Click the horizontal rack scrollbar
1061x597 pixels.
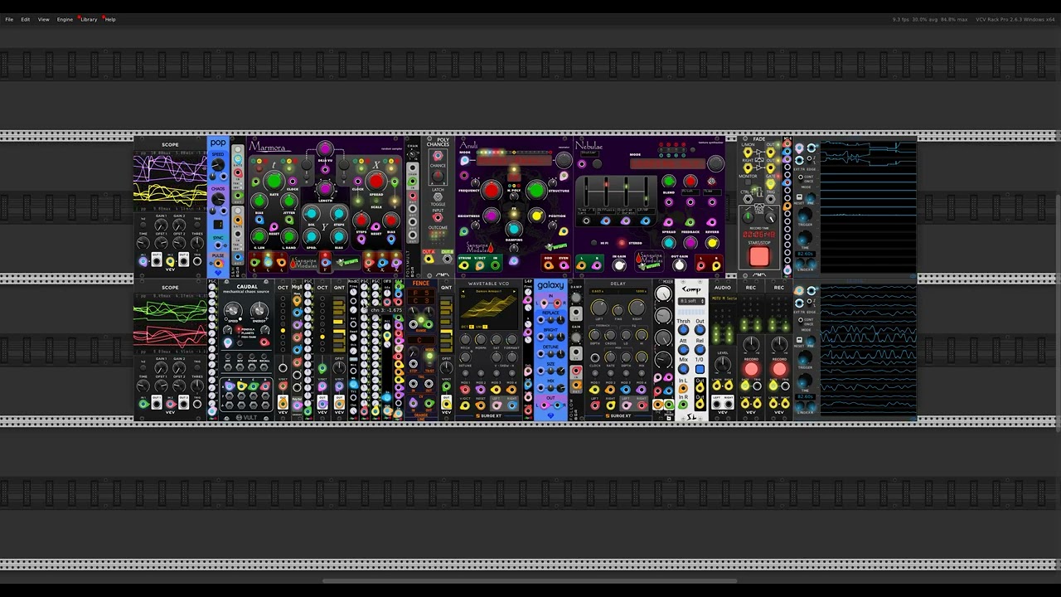pos(530,582)
